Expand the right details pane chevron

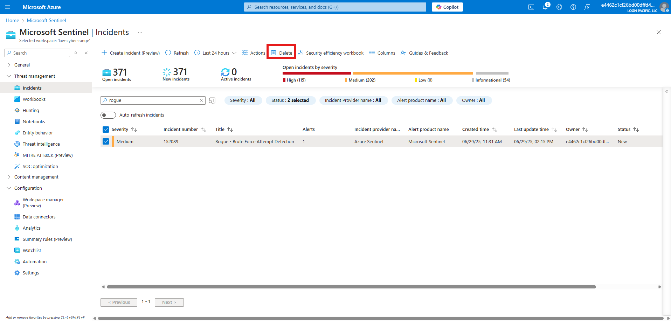pyautogui.click(x=667, y=92)
